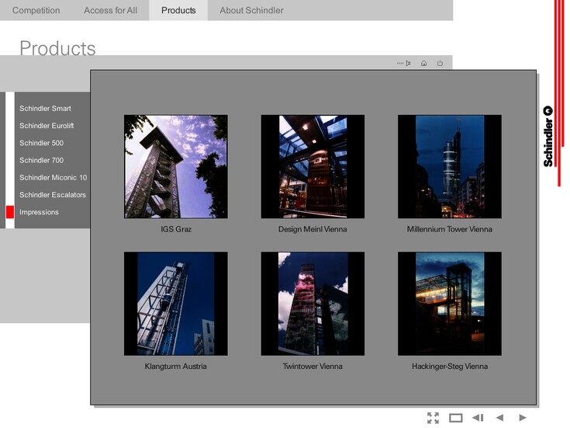Click the home icon

coord(424,63)
